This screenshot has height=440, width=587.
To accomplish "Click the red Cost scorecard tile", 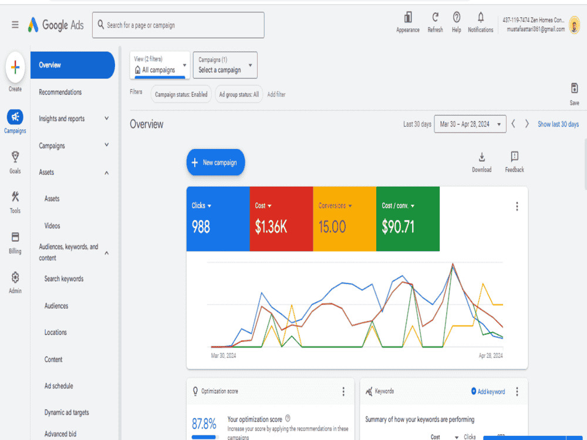I will tap(281, 219).
